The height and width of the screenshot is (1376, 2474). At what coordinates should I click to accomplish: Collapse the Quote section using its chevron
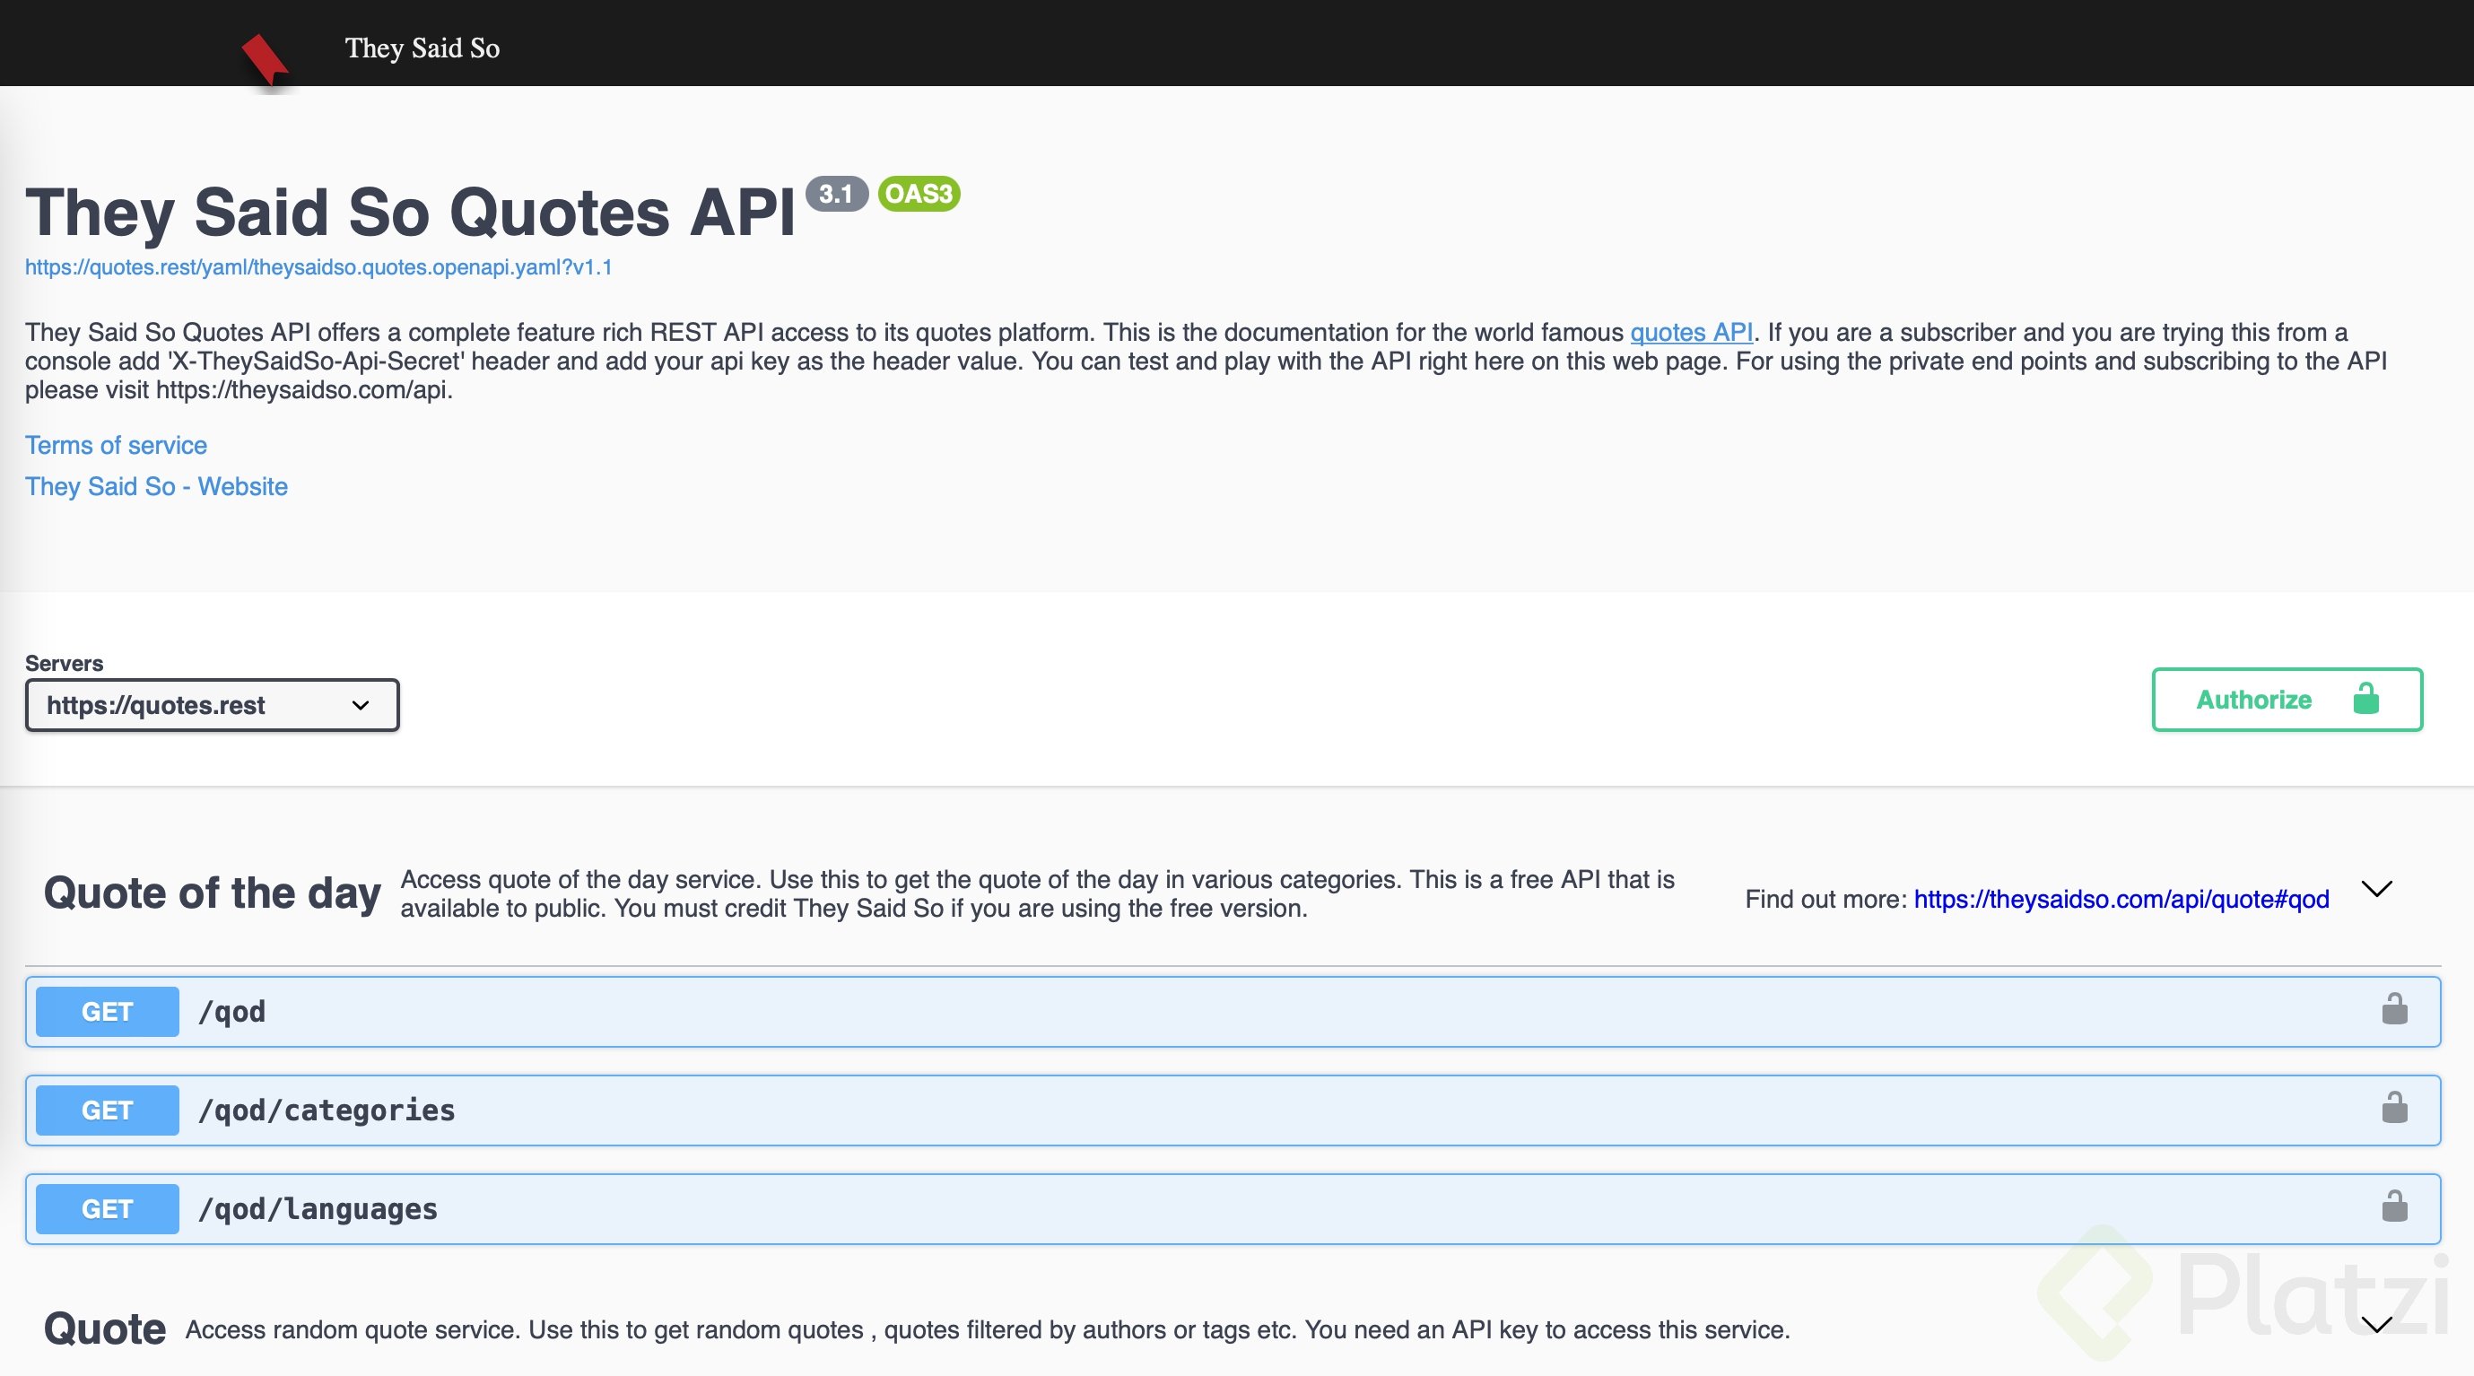[2376, 1326]
